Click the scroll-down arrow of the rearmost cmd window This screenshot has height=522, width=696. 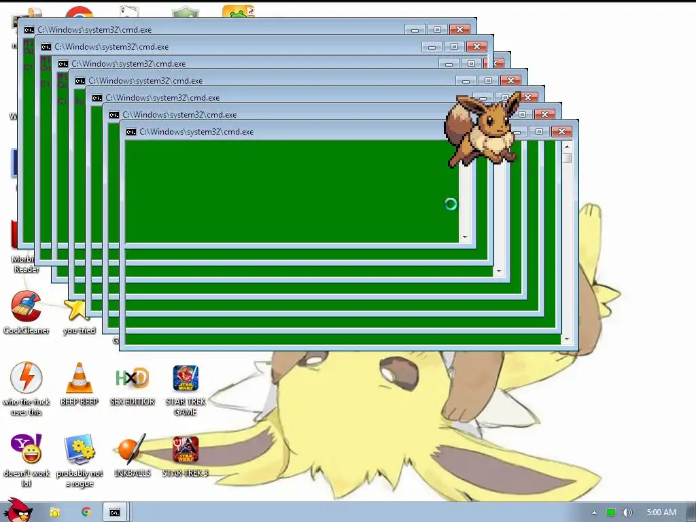(465, 237)
